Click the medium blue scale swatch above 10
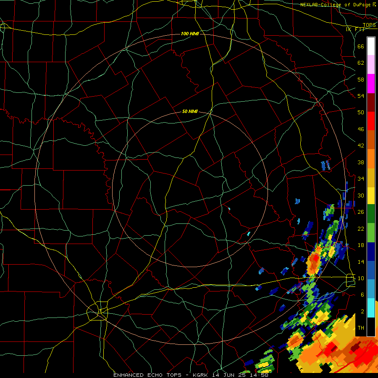 coord(371,270)
